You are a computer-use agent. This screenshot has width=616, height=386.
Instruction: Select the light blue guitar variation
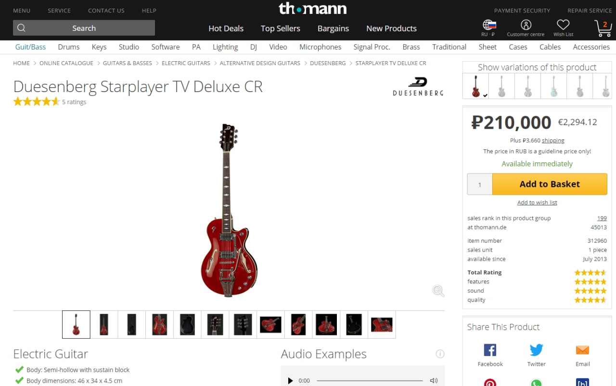tap(553, 86)
